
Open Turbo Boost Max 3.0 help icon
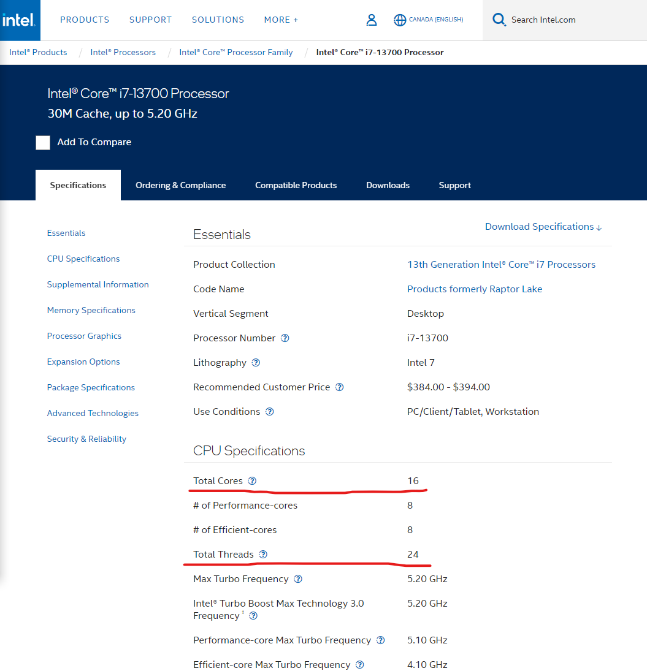click(253, 616)
